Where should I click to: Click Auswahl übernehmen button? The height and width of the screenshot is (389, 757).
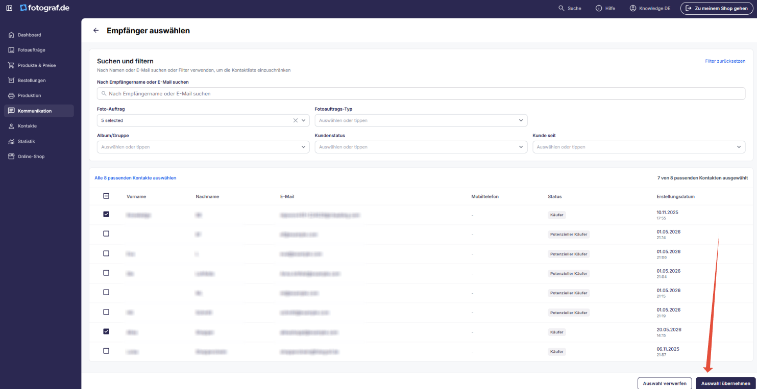click(725, 383)
